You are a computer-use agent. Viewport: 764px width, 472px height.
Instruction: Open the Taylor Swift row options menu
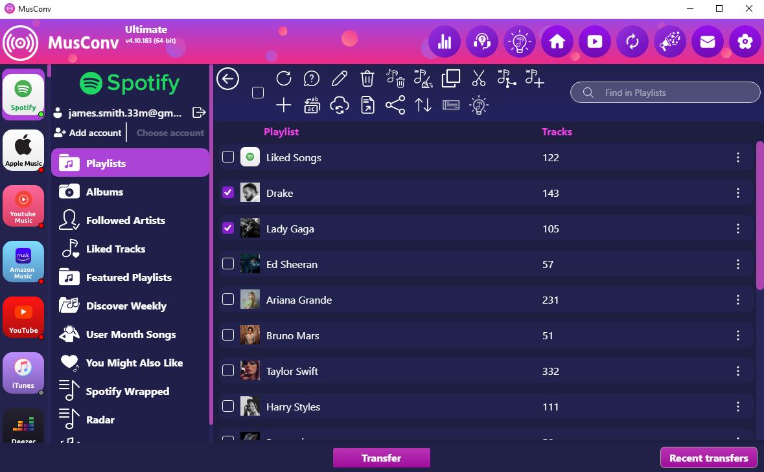(737, 371)
